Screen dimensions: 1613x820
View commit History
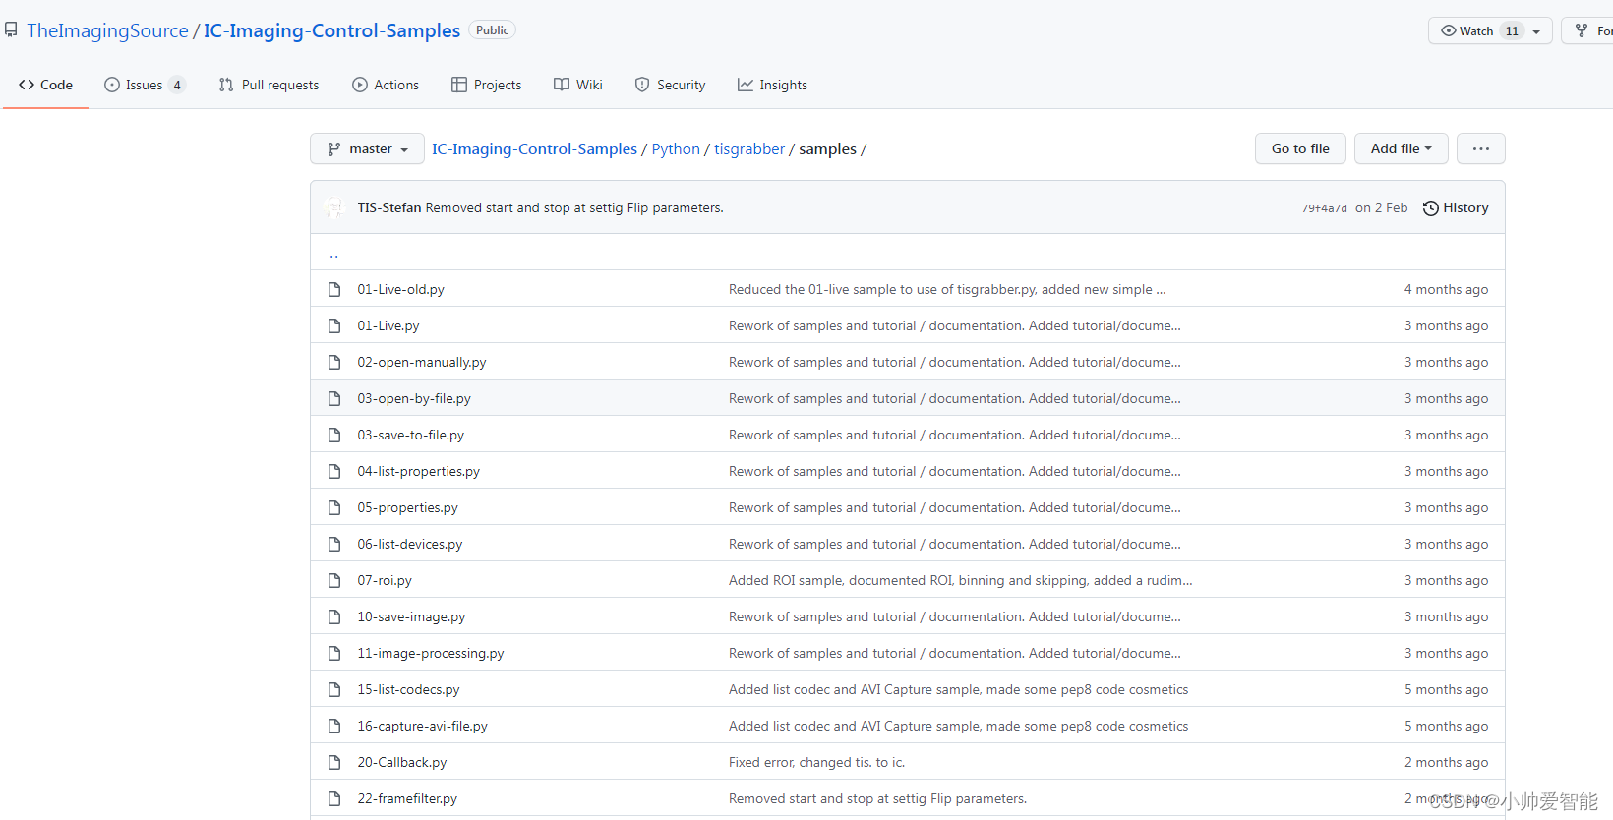(x=1456, y=207)
